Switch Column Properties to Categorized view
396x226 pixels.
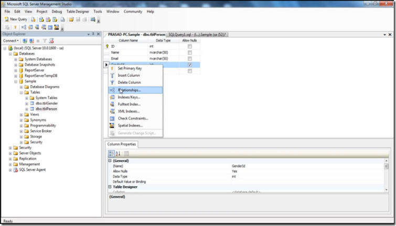(x=111, y=153)
